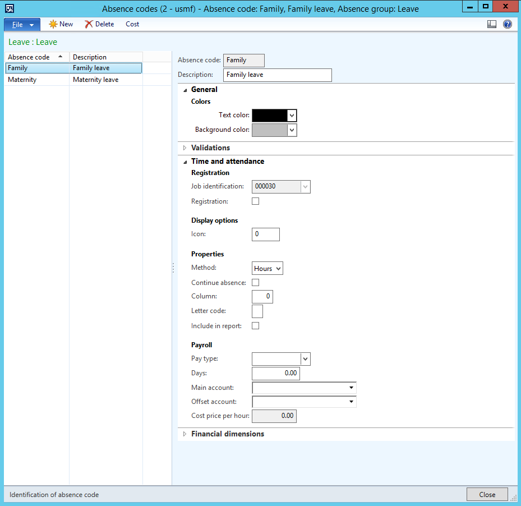
Task: Enable the Registration checkbox
Action: tap(256, 201)
